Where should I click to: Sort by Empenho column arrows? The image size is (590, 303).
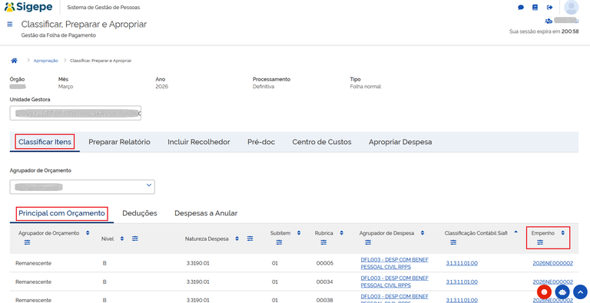[x=562, y=233]
